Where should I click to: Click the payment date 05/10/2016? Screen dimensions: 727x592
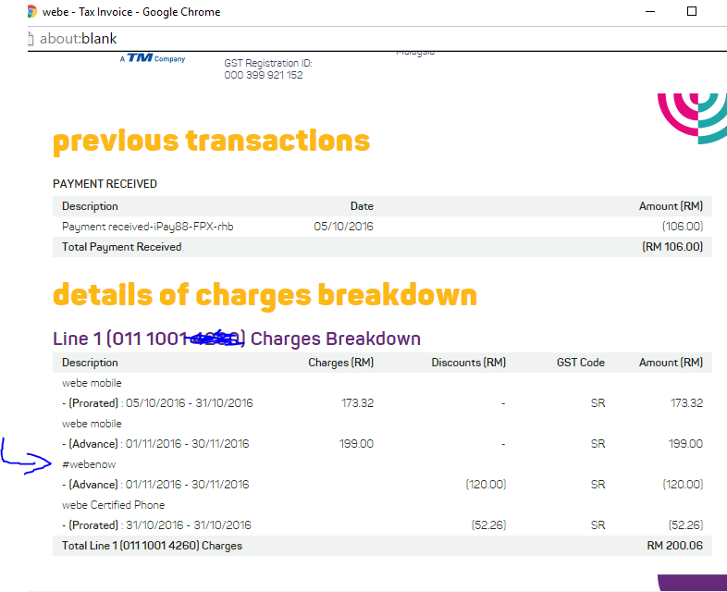point(343,227)
